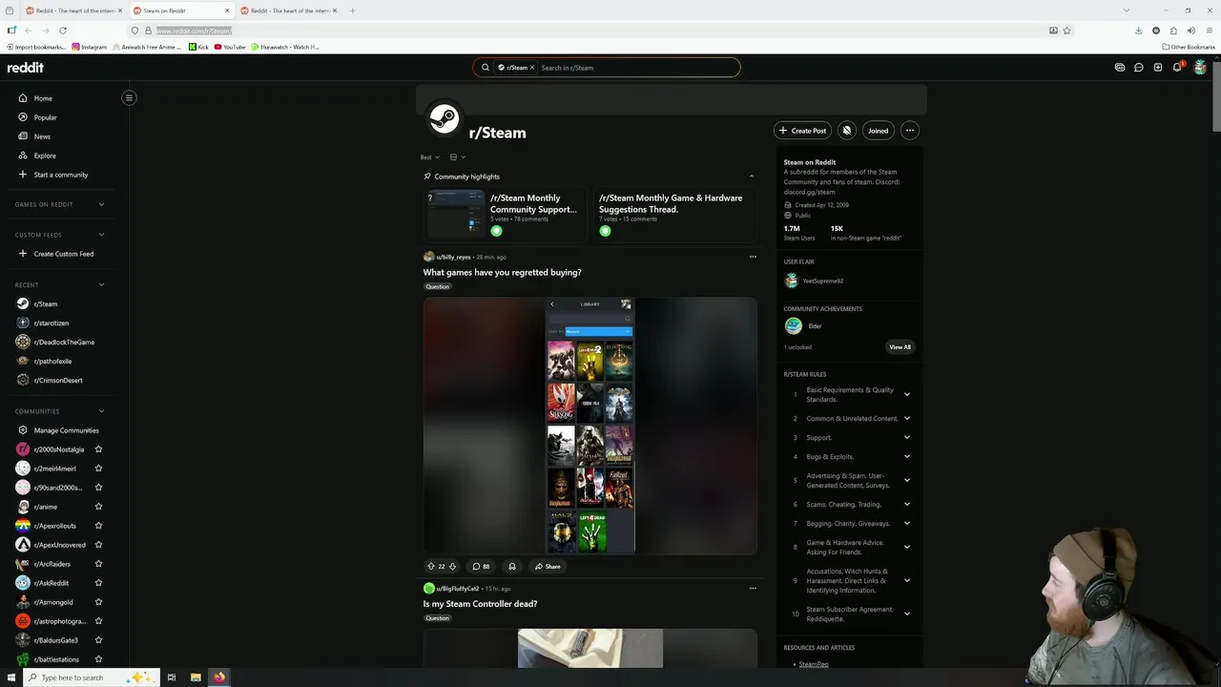Mute r/Steam notifications with bell icon
Viewport: 1221px width, 687px height.
click(846, 131)
